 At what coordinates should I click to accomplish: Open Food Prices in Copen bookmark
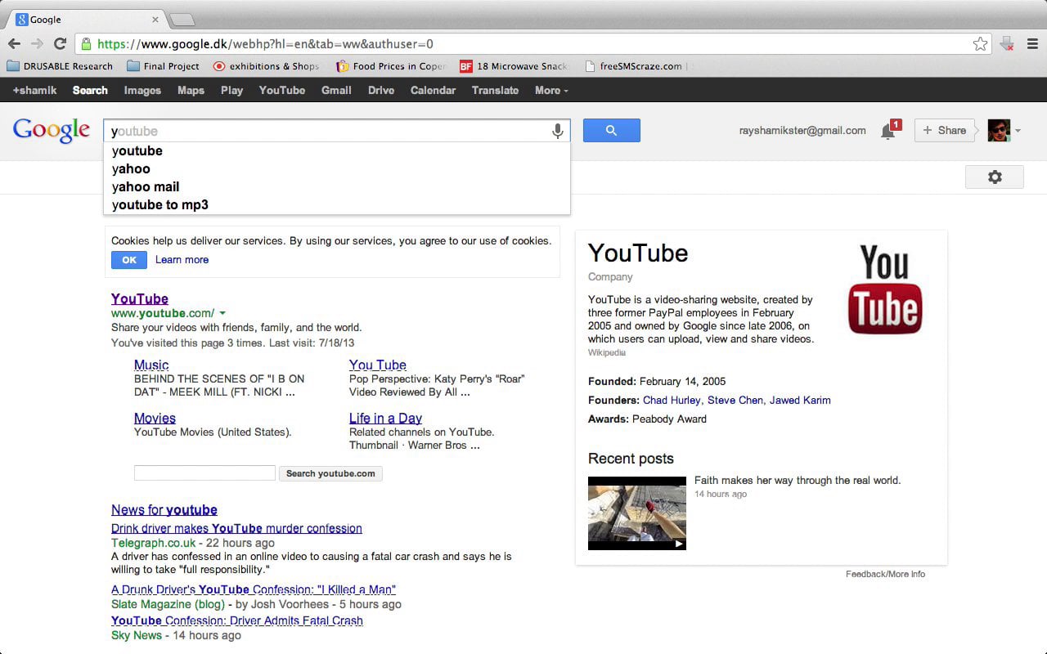click(x=392, y=66)
